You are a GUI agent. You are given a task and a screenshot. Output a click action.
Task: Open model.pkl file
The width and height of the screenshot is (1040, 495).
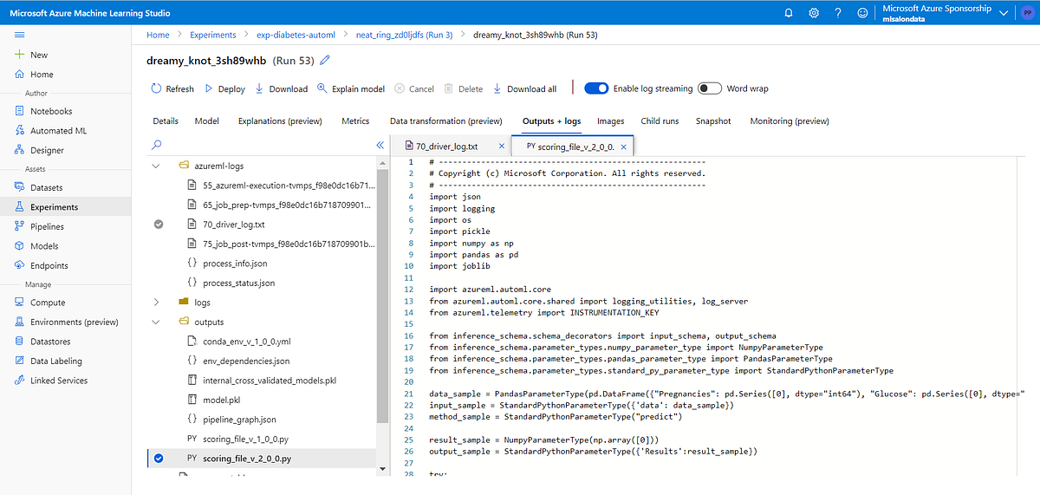point(221,400)
